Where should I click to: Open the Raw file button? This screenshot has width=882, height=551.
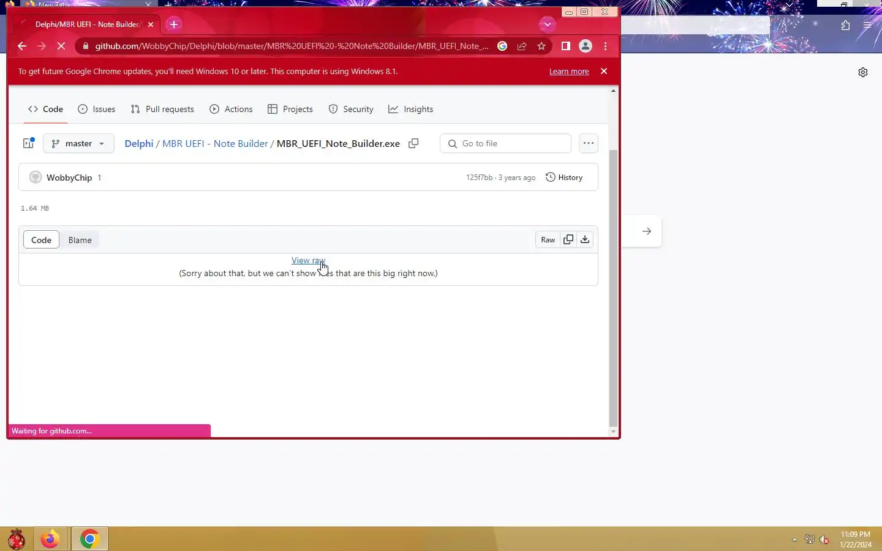click(548, 240)
